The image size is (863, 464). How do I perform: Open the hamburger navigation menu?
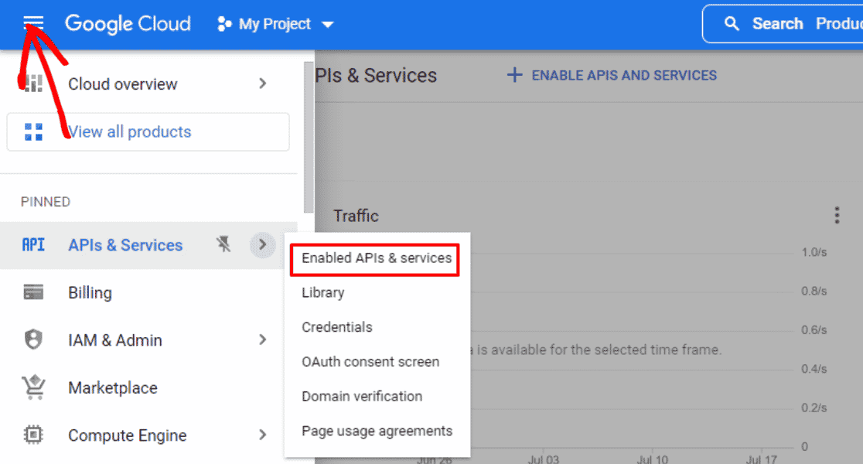point(33,22)
